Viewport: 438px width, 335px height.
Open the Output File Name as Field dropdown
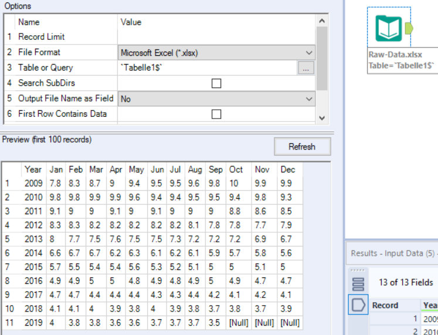216,99
